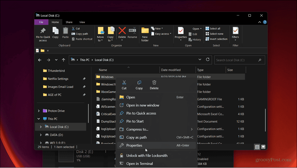Expand the Proton Drive tree node
This screenshot has height=168, width=297.
(39, 111)
